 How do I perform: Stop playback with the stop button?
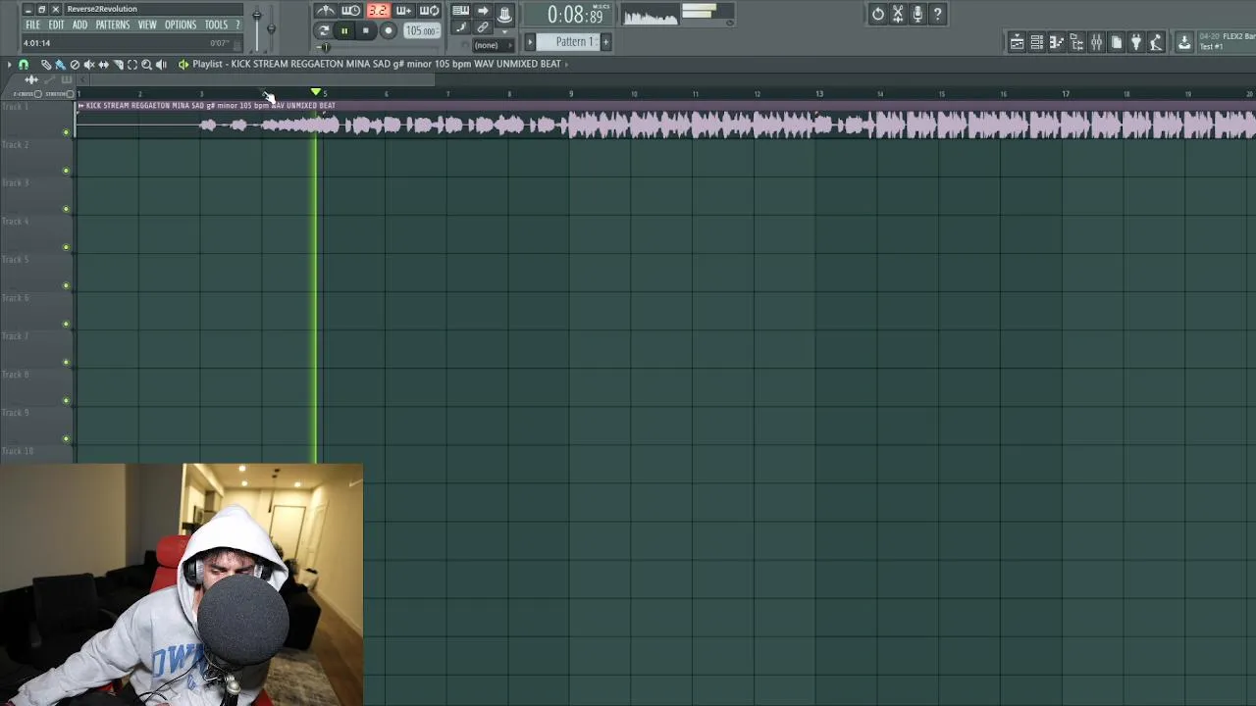[x=365, y=31]
